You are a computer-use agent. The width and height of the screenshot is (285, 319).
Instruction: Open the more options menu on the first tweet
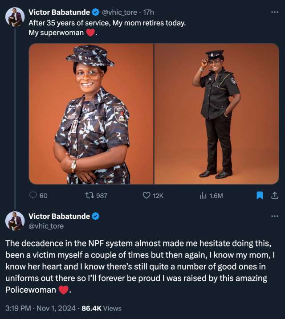pos(275,12)
